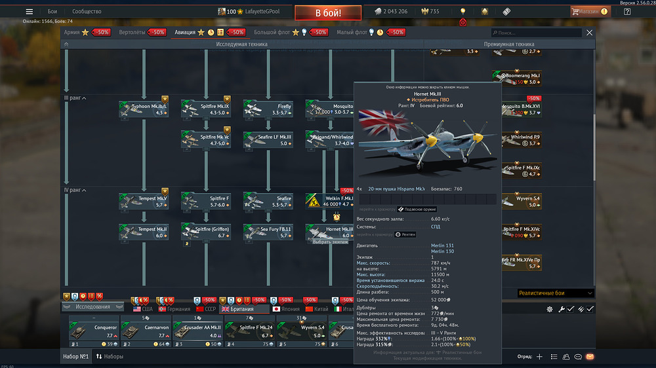Open Подвесное оружие in the Hornet info panel

tap(417, 210)
